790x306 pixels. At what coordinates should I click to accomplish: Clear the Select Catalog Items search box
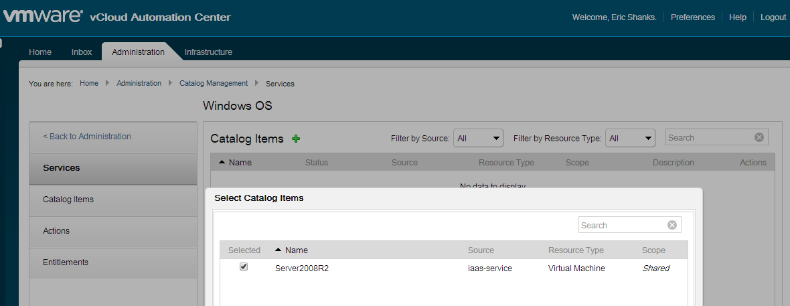pos(671,225)
